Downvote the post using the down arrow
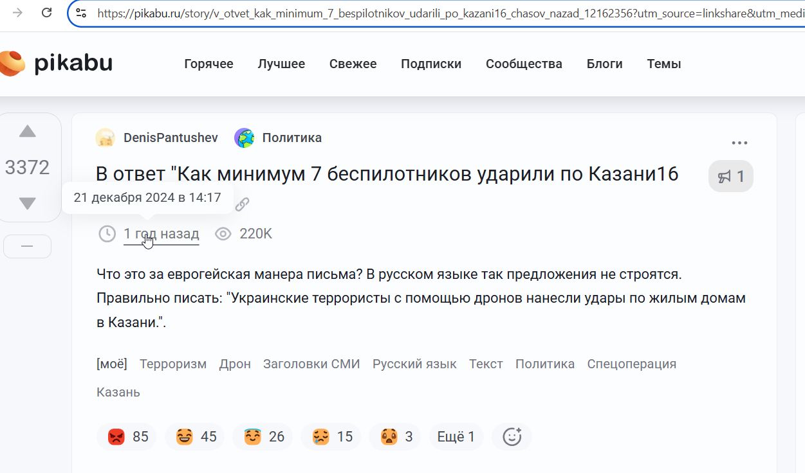 click(x=27, y=202)
